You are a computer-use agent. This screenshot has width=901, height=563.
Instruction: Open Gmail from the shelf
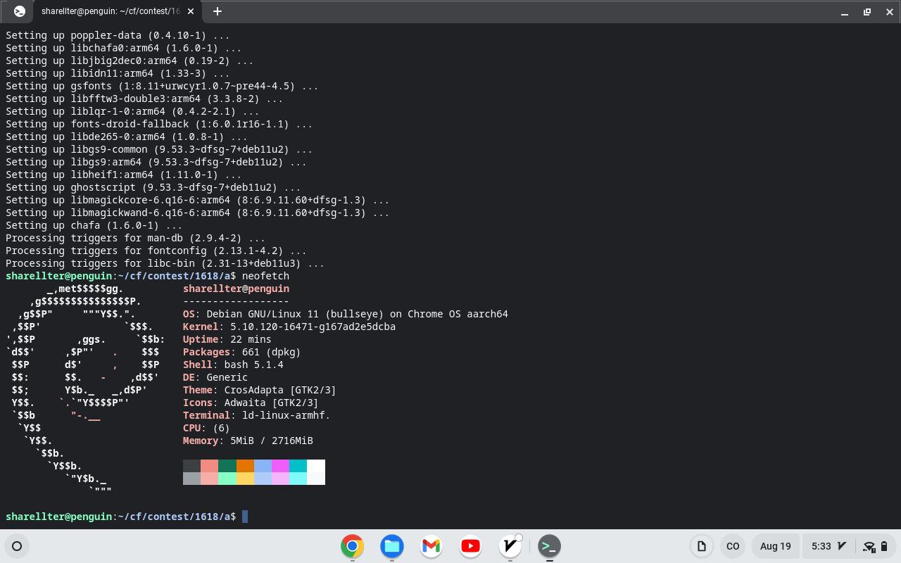(x=431, y=546)
